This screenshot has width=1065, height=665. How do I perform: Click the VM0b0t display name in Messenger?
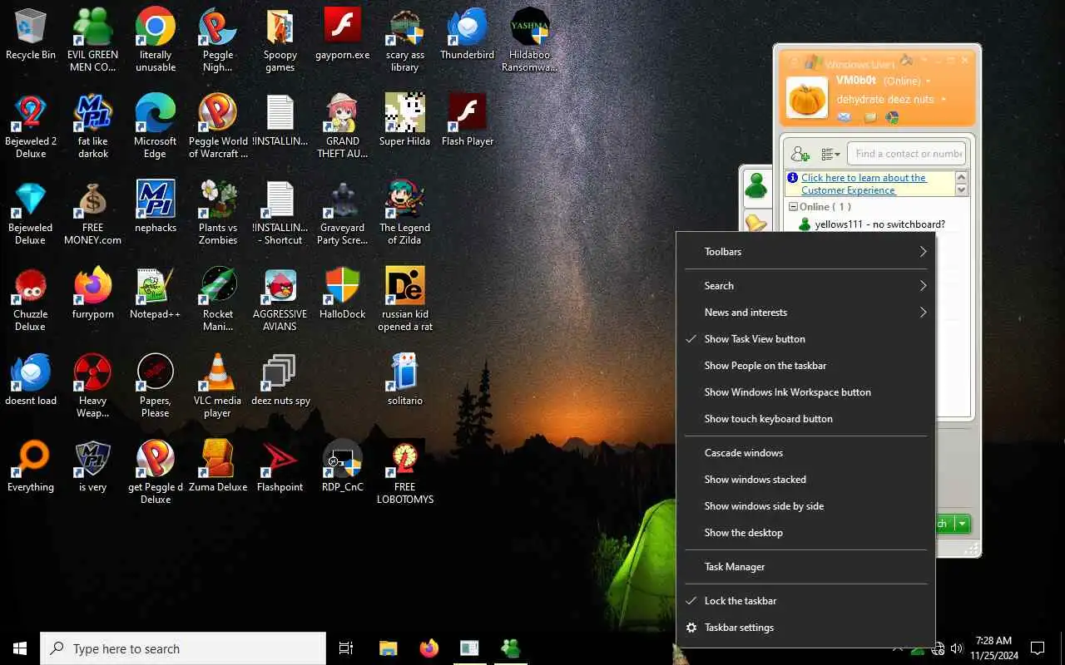coord(856,81)
